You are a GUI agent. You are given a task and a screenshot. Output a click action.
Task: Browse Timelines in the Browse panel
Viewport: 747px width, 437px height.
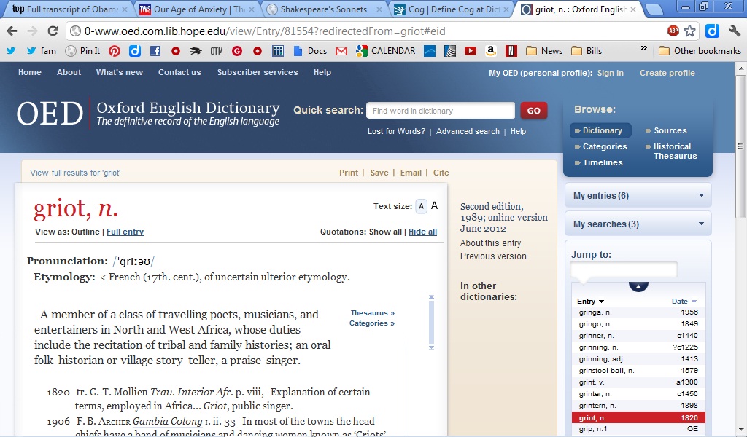coord(602,162)
